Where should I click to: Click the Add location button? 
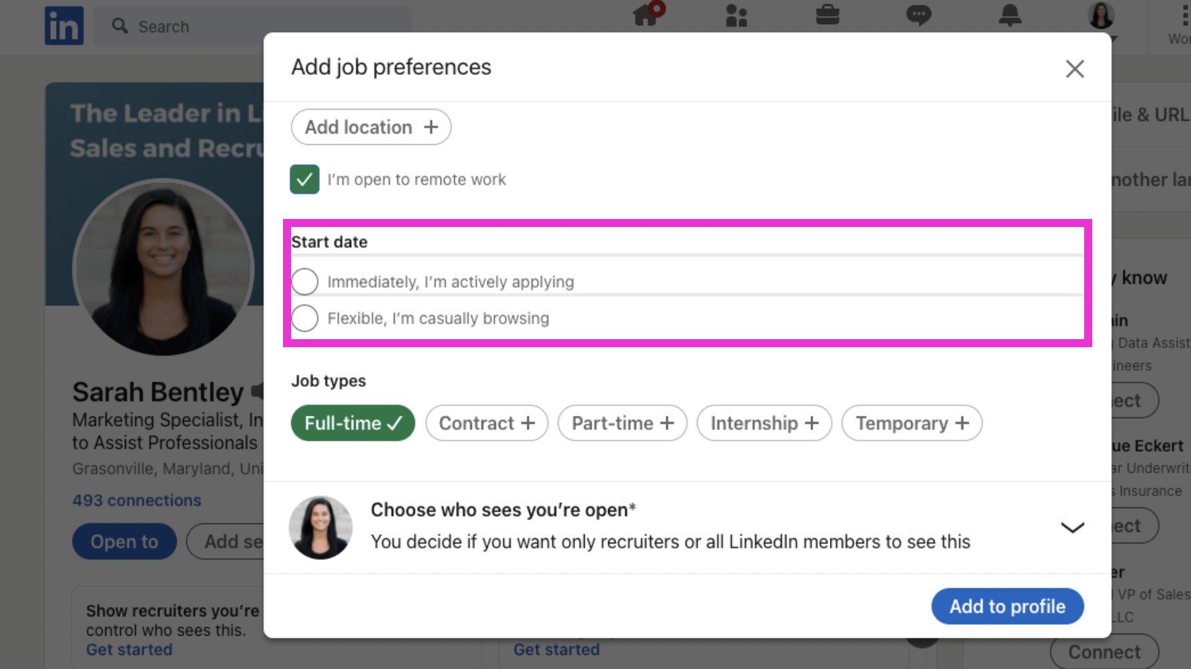[x=371, y=127]
